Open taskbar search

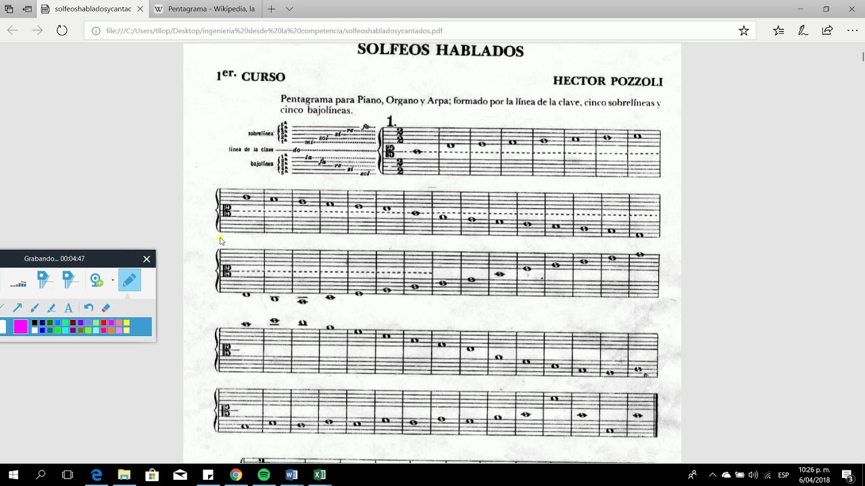click(41, 475)
